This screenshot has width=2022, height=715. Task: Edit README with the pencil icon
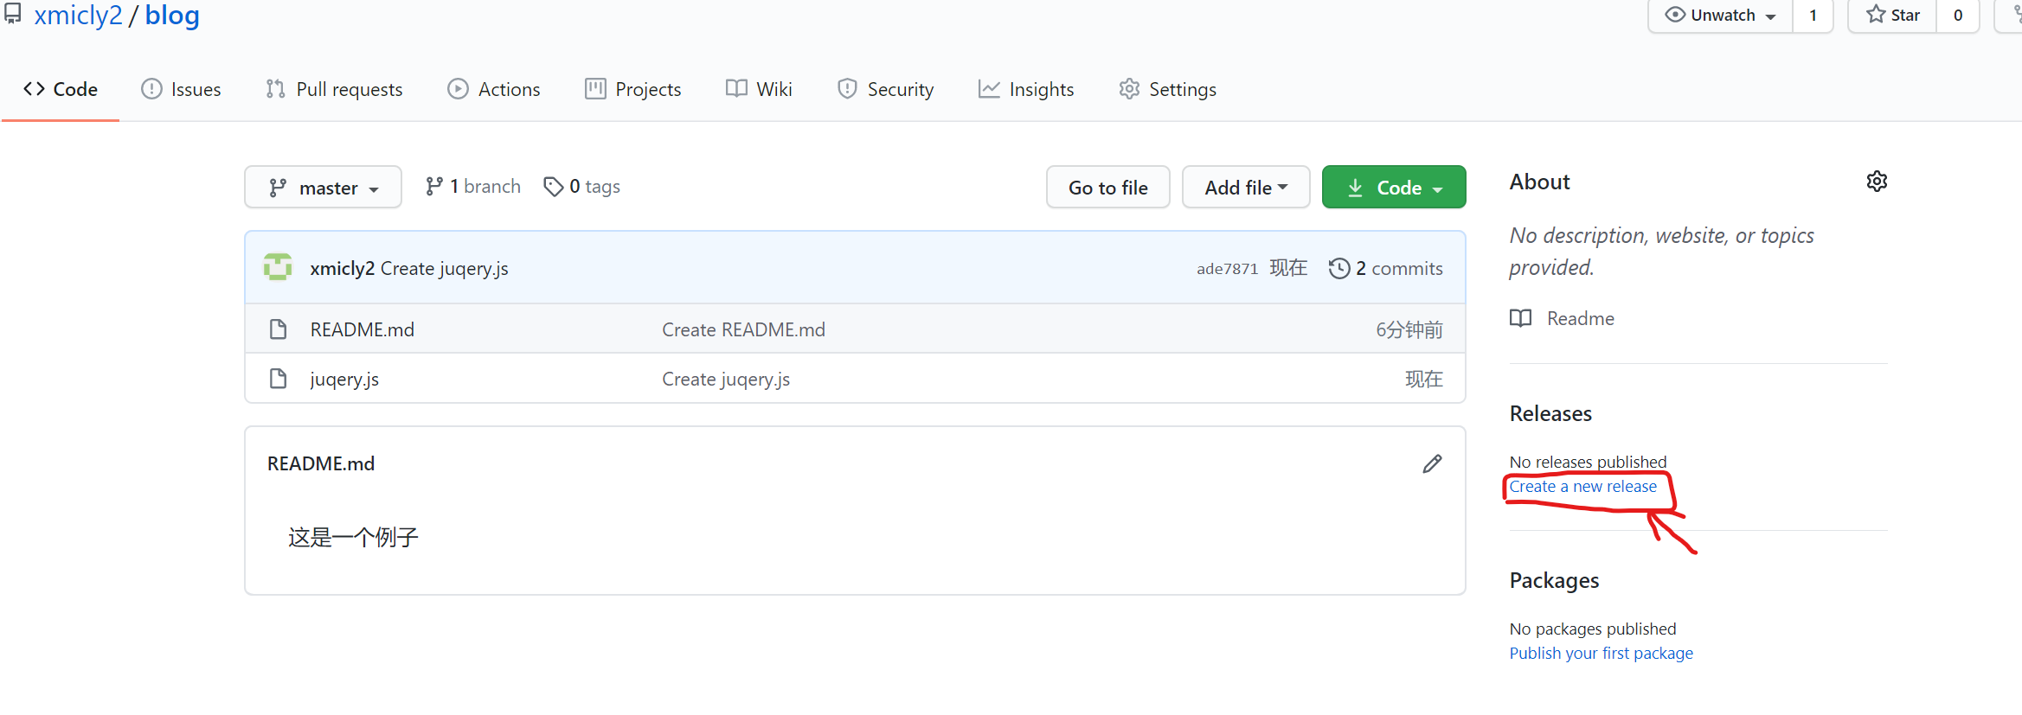(1432, 463)
